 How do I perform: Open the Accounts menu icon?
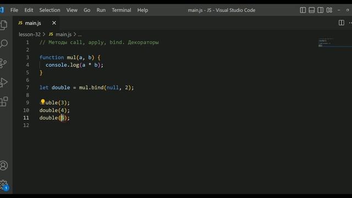[4, 166]
